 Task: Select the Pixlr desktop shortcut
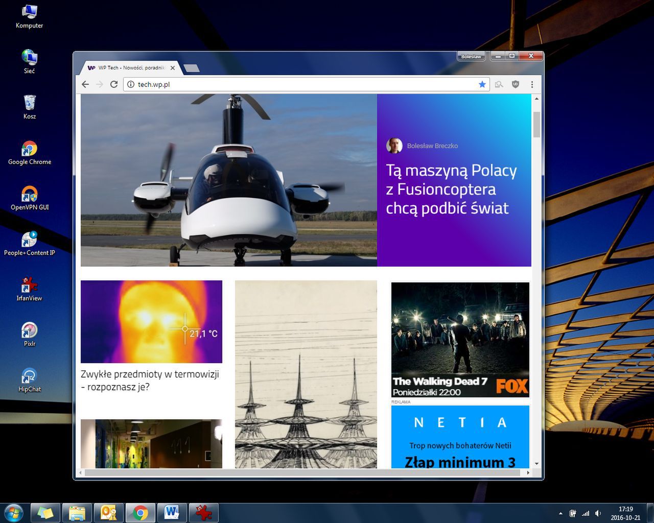[29, 335]
